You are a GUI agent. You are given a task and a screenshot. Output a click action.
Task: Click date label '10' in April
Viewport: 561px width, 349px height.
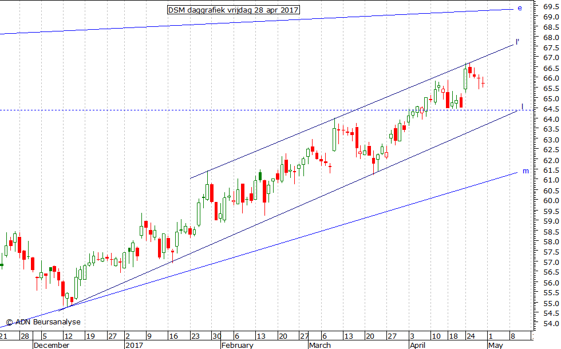(x=436, y=336)
